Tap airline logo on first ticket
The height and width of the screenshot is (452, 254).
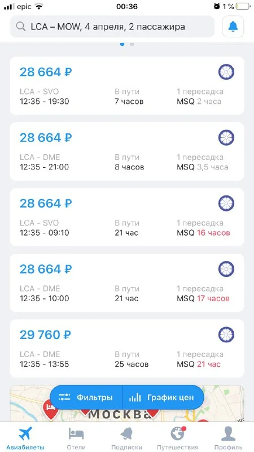(226, 72)
